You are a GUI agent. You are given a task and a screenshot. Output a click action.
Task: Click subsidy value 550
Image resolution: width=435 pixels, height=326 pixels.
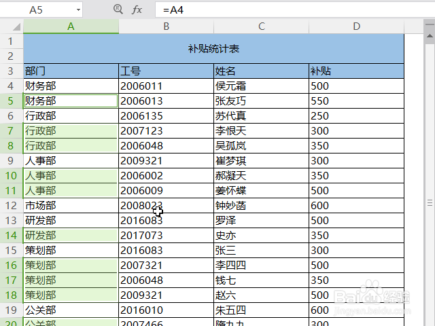tap(356, 101)
